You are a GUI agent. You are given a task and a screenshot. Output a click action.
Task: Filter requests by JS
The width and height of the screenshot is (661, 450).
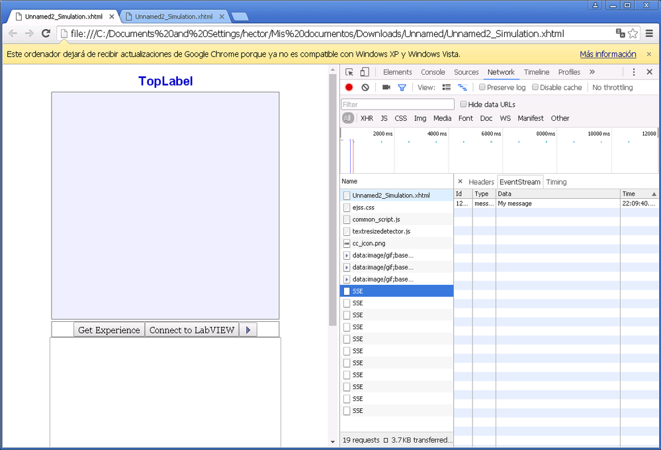point(384,118)
